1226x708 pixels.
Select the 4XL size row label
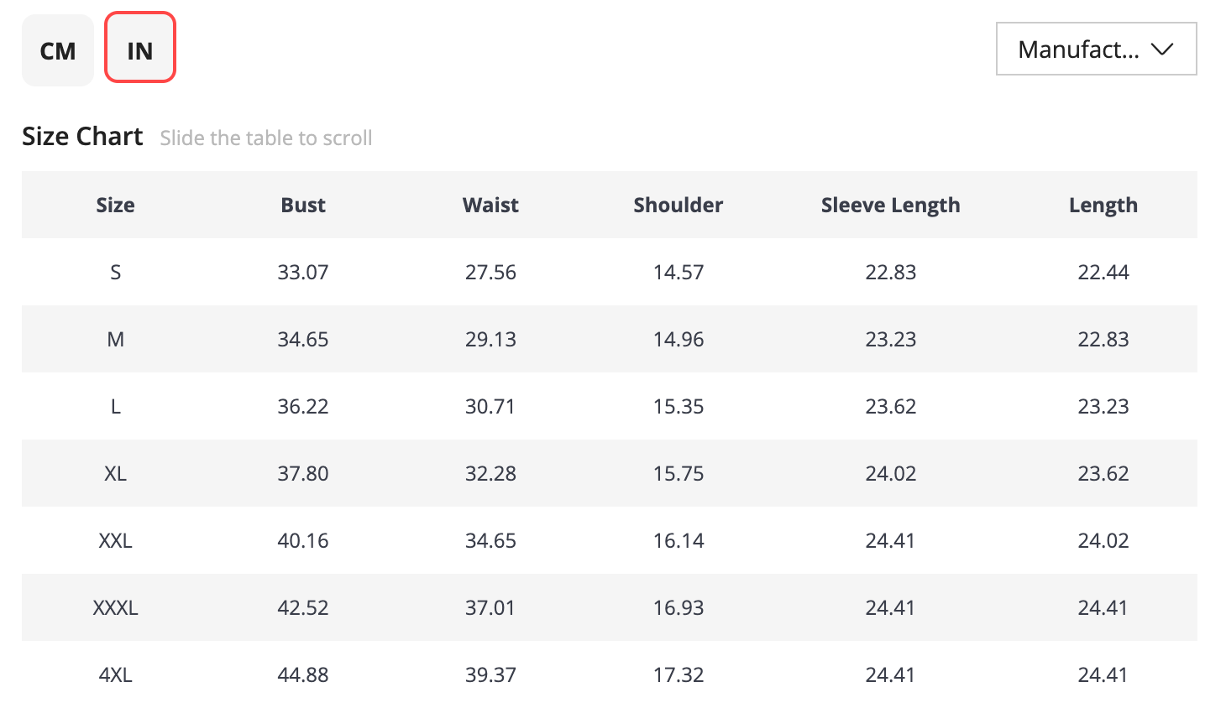tap(115, 675)
